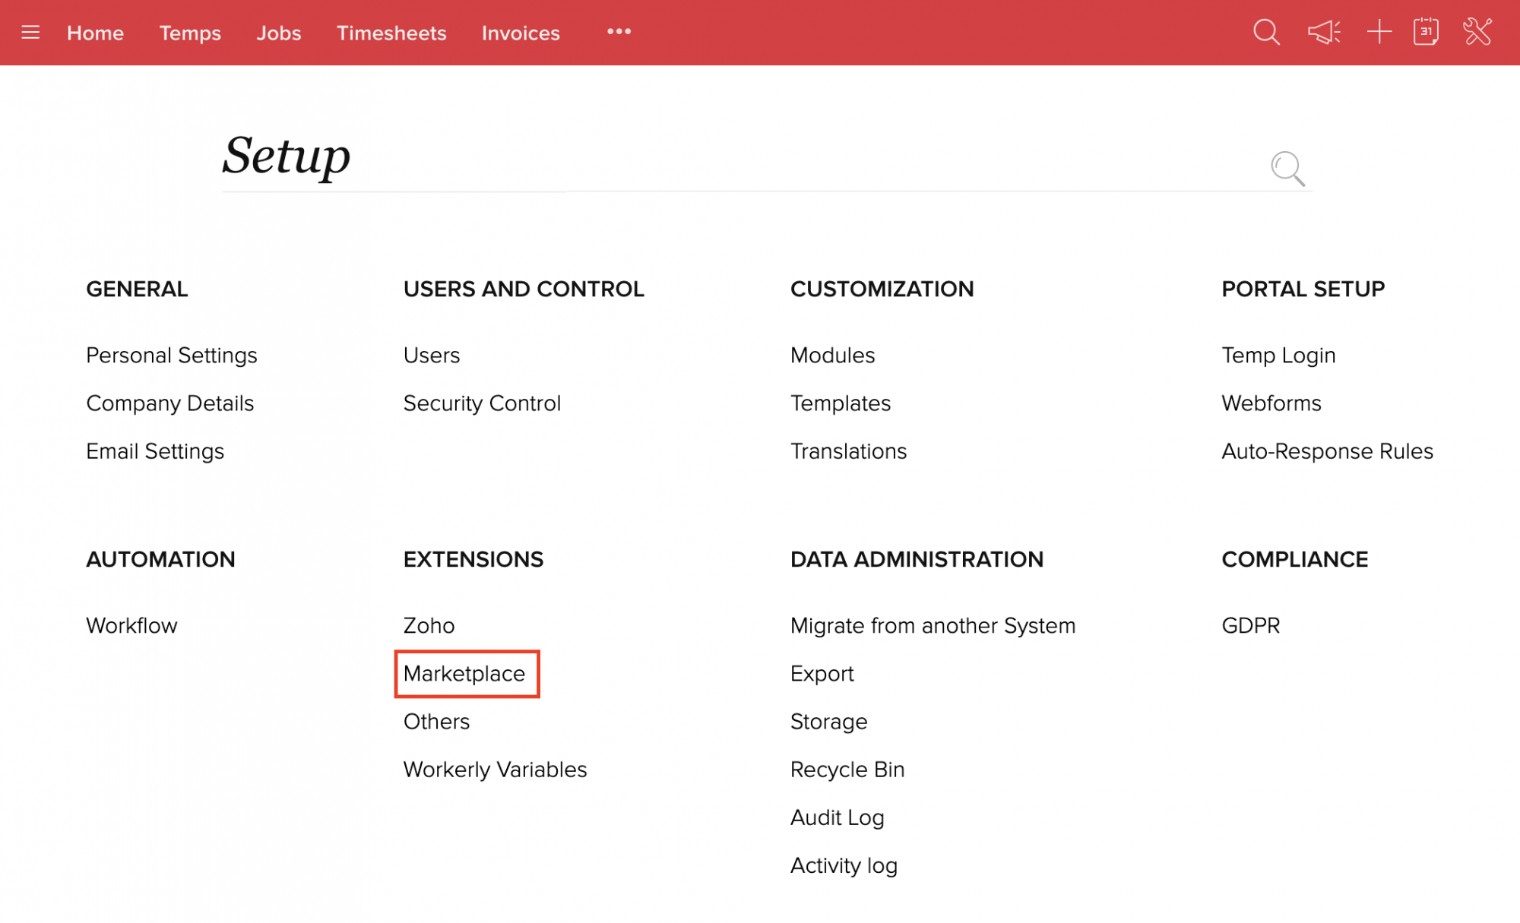Screen dimensions: 1520x923
Task: Open the Invoices tab
Action: (x=521, y=33)
